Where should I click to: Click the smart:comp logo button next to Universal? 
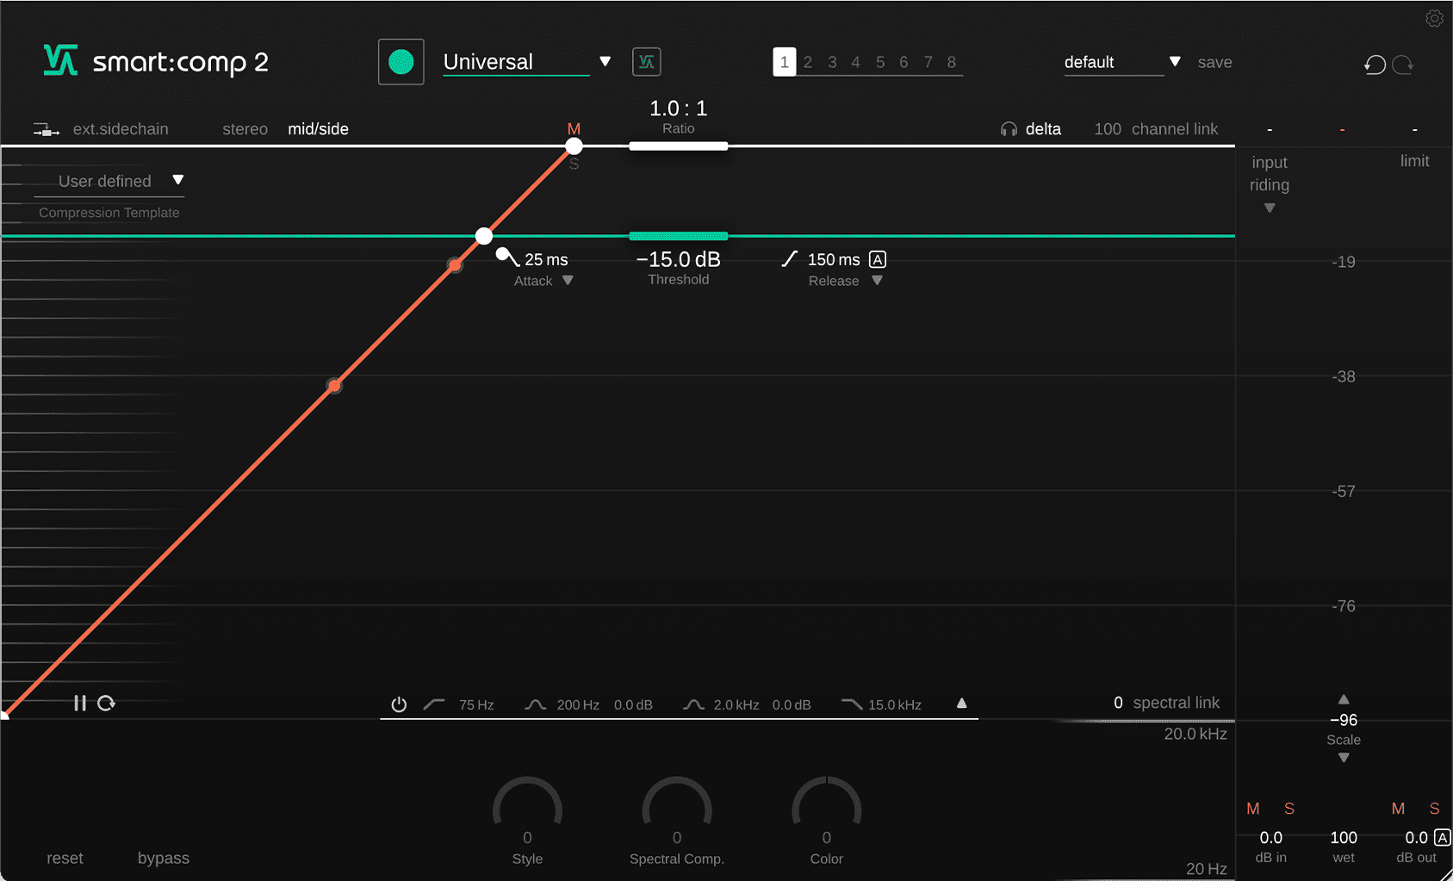point(647,62)
